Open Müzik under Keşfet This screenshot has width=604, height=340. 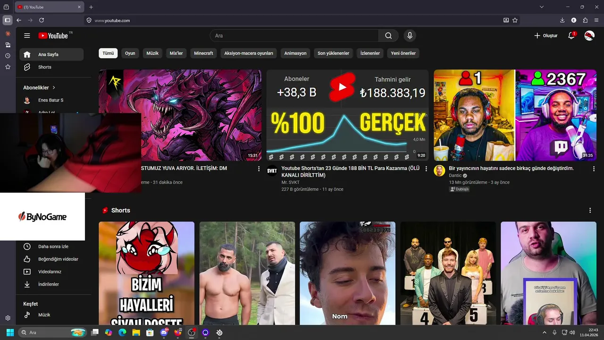(51, 314)
